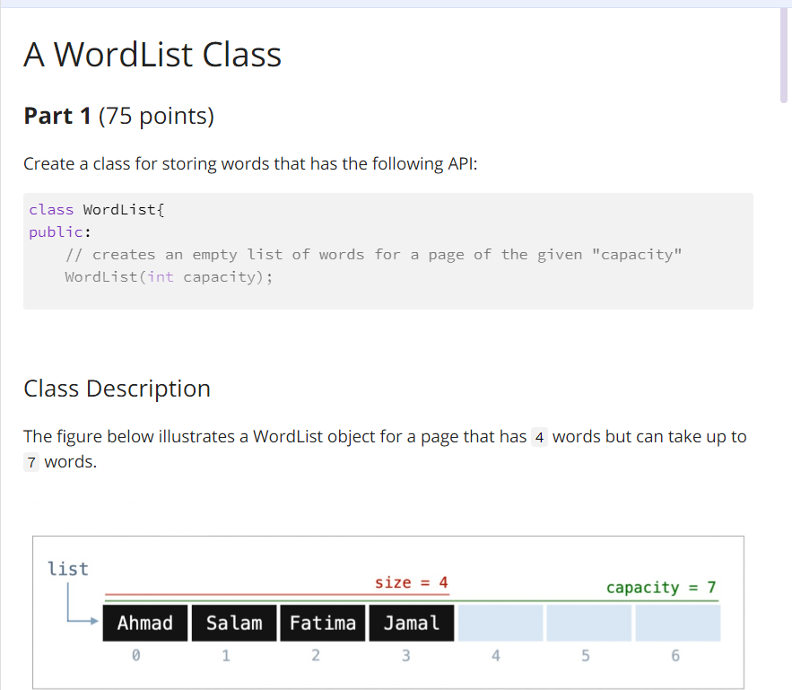Select the "class" keyword in the code snippet
The width and height of the screenshot is (792, 690).
(x=49, y=209)
